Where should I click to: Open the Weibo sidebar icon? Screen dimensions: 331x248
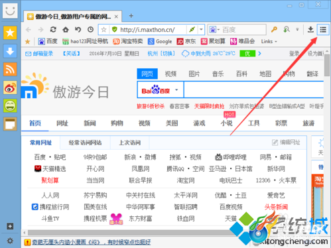(10, 88)
